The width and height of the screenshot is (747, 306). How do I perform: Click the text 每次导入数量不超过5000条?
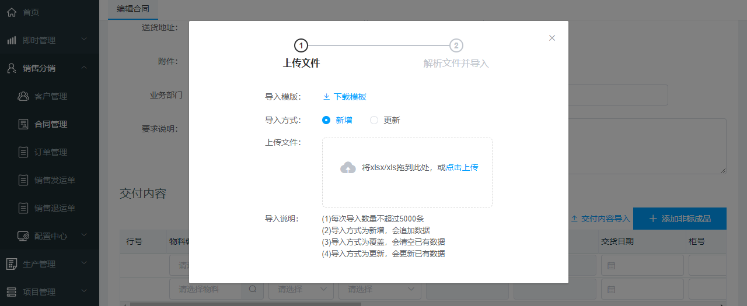(x=378, y=219)
